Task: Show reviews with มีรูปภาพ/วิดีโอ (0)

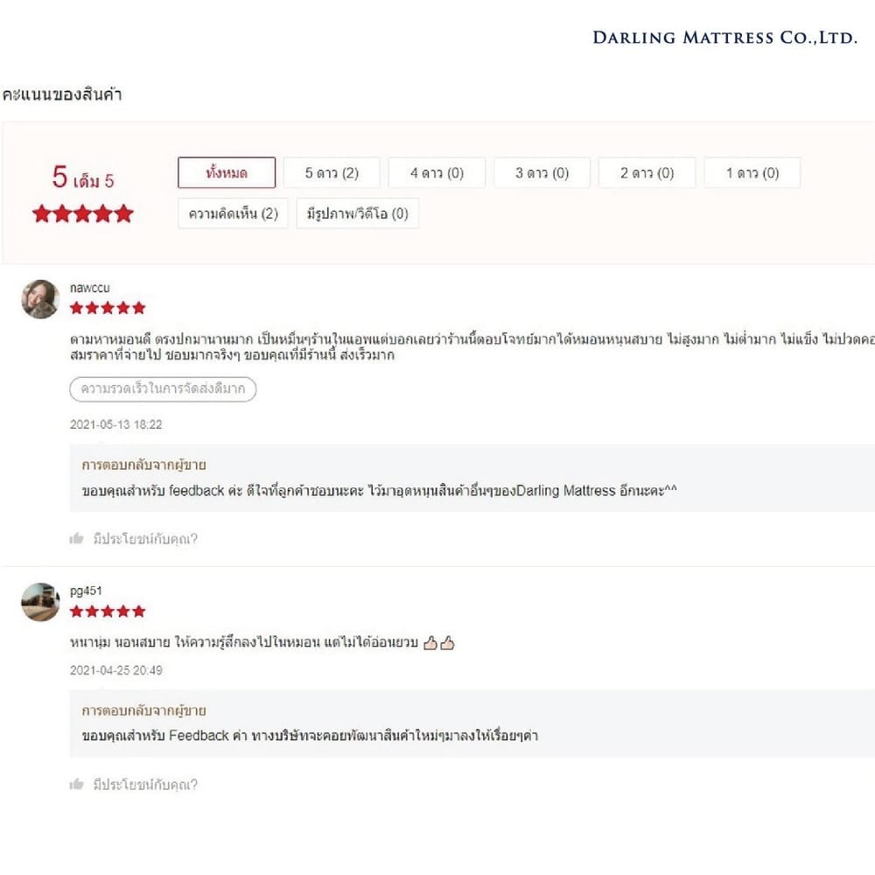Action: point(358,213)
